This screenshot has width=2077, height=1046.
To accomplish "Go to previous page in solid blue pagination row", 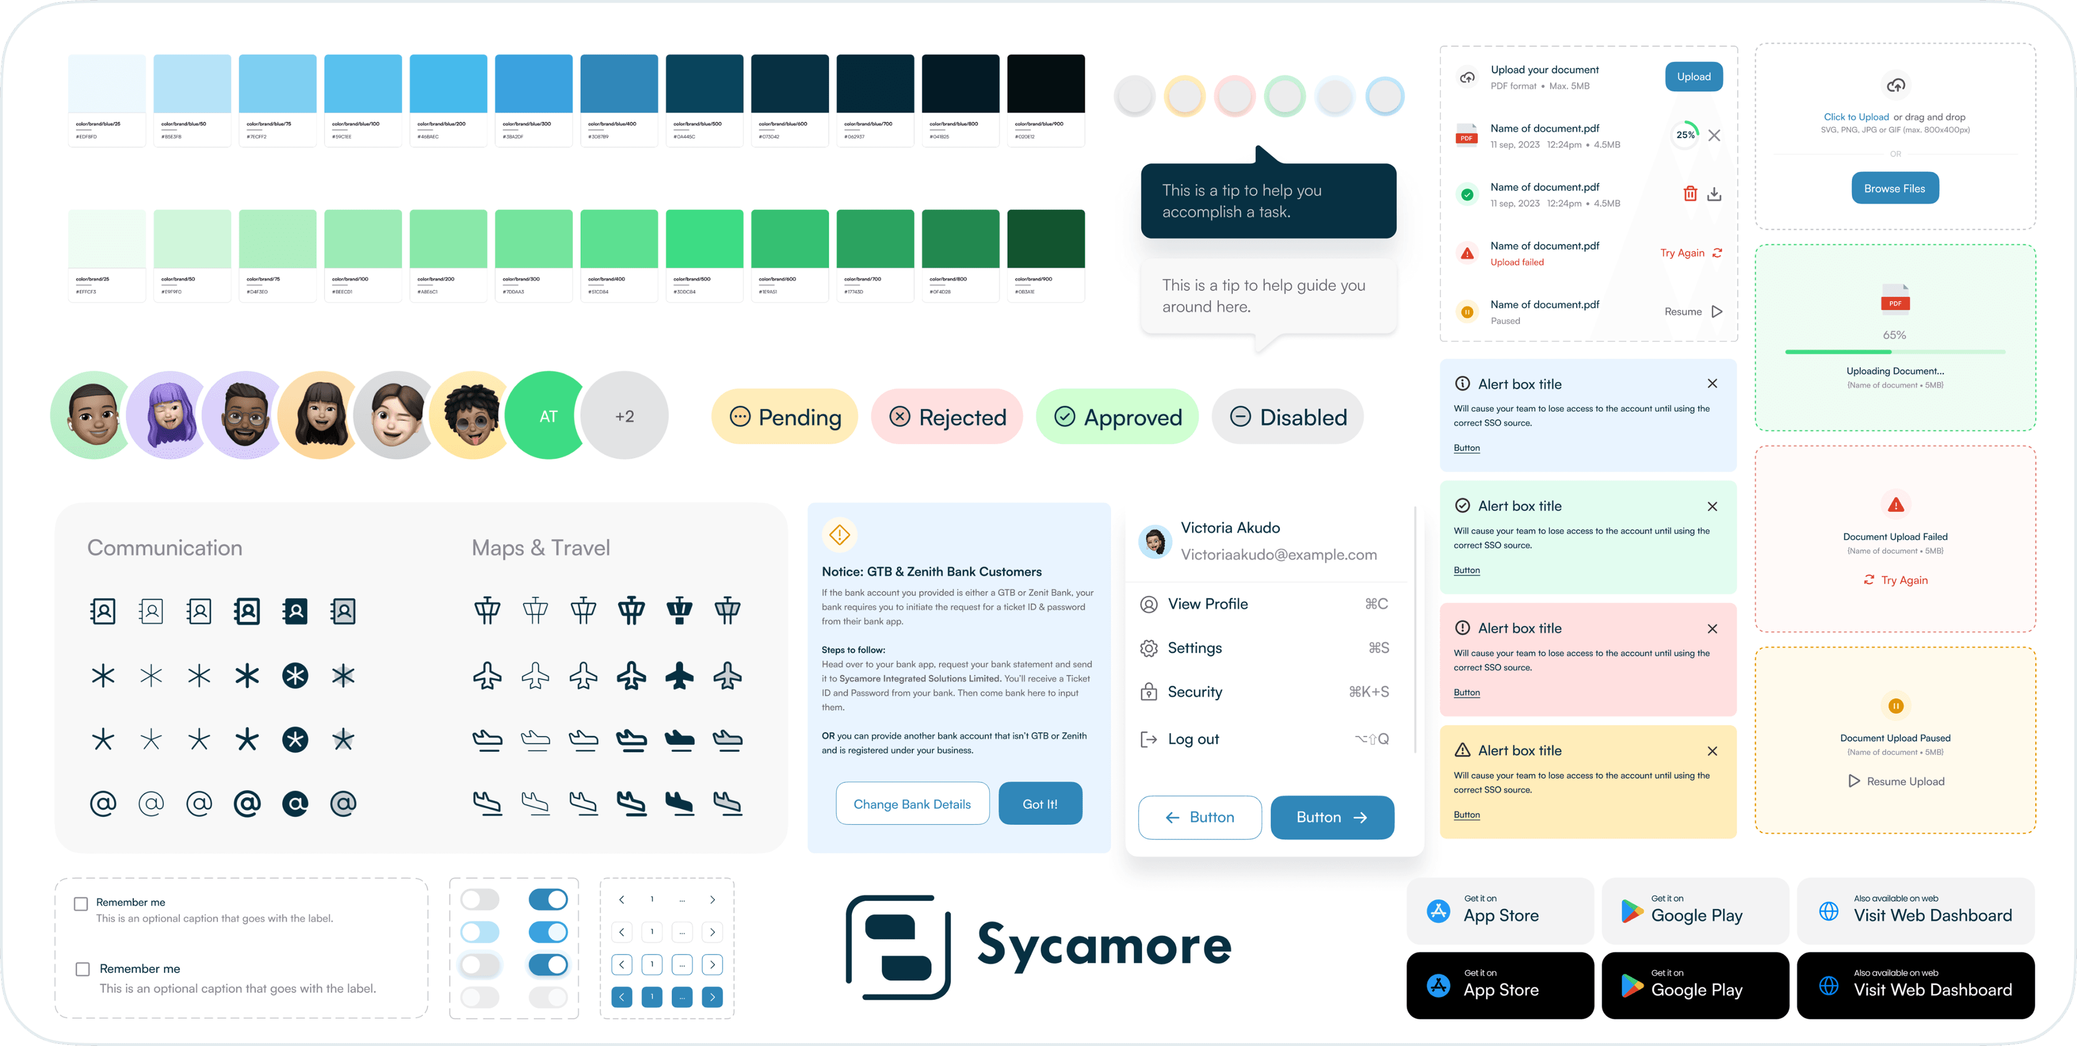I will point(621,997).
